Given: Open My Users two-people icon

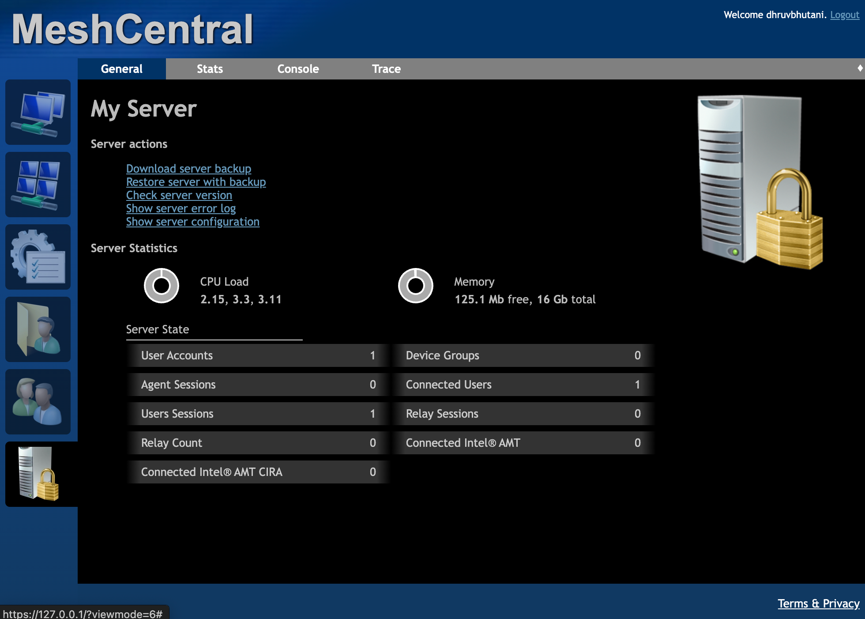Looking at the screenshot, I should coord(38,402).
